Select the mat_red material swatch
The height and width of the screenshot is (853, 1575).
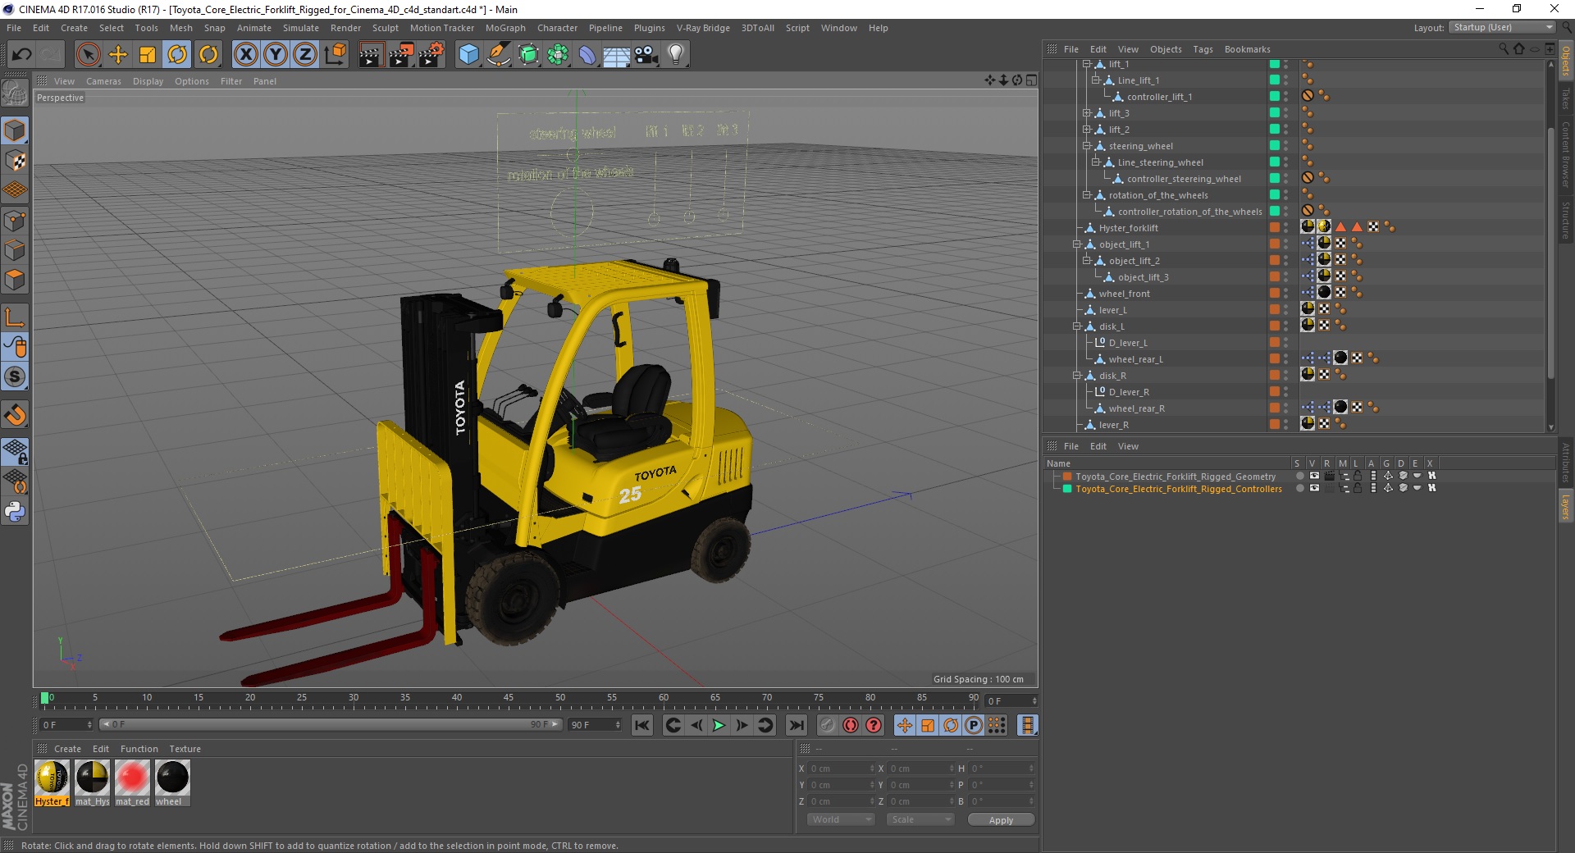click(x=132, y=783)
